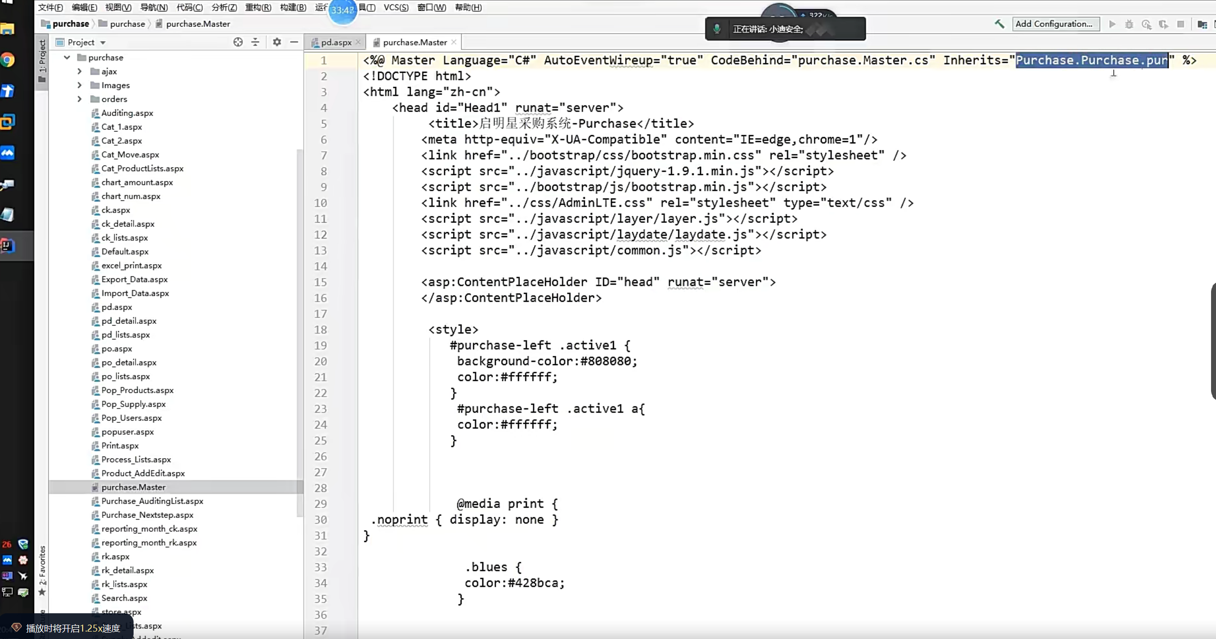1216x639 pixels.
Task: Close the pd.aspx tab
Action: 358,42
